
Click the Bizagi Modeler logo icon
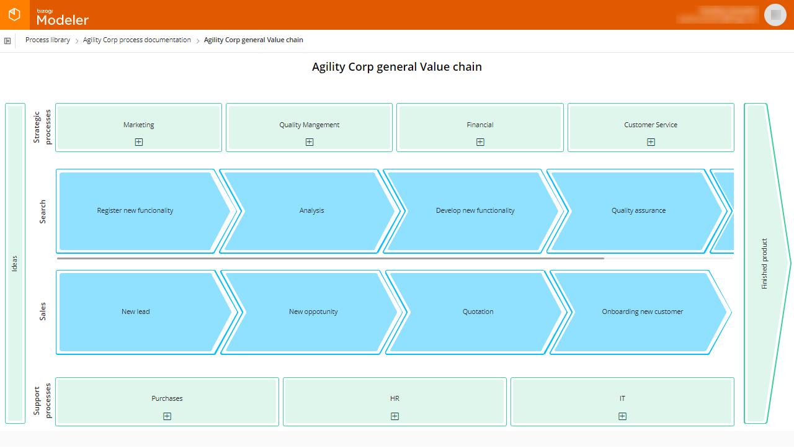coord(14,14)
